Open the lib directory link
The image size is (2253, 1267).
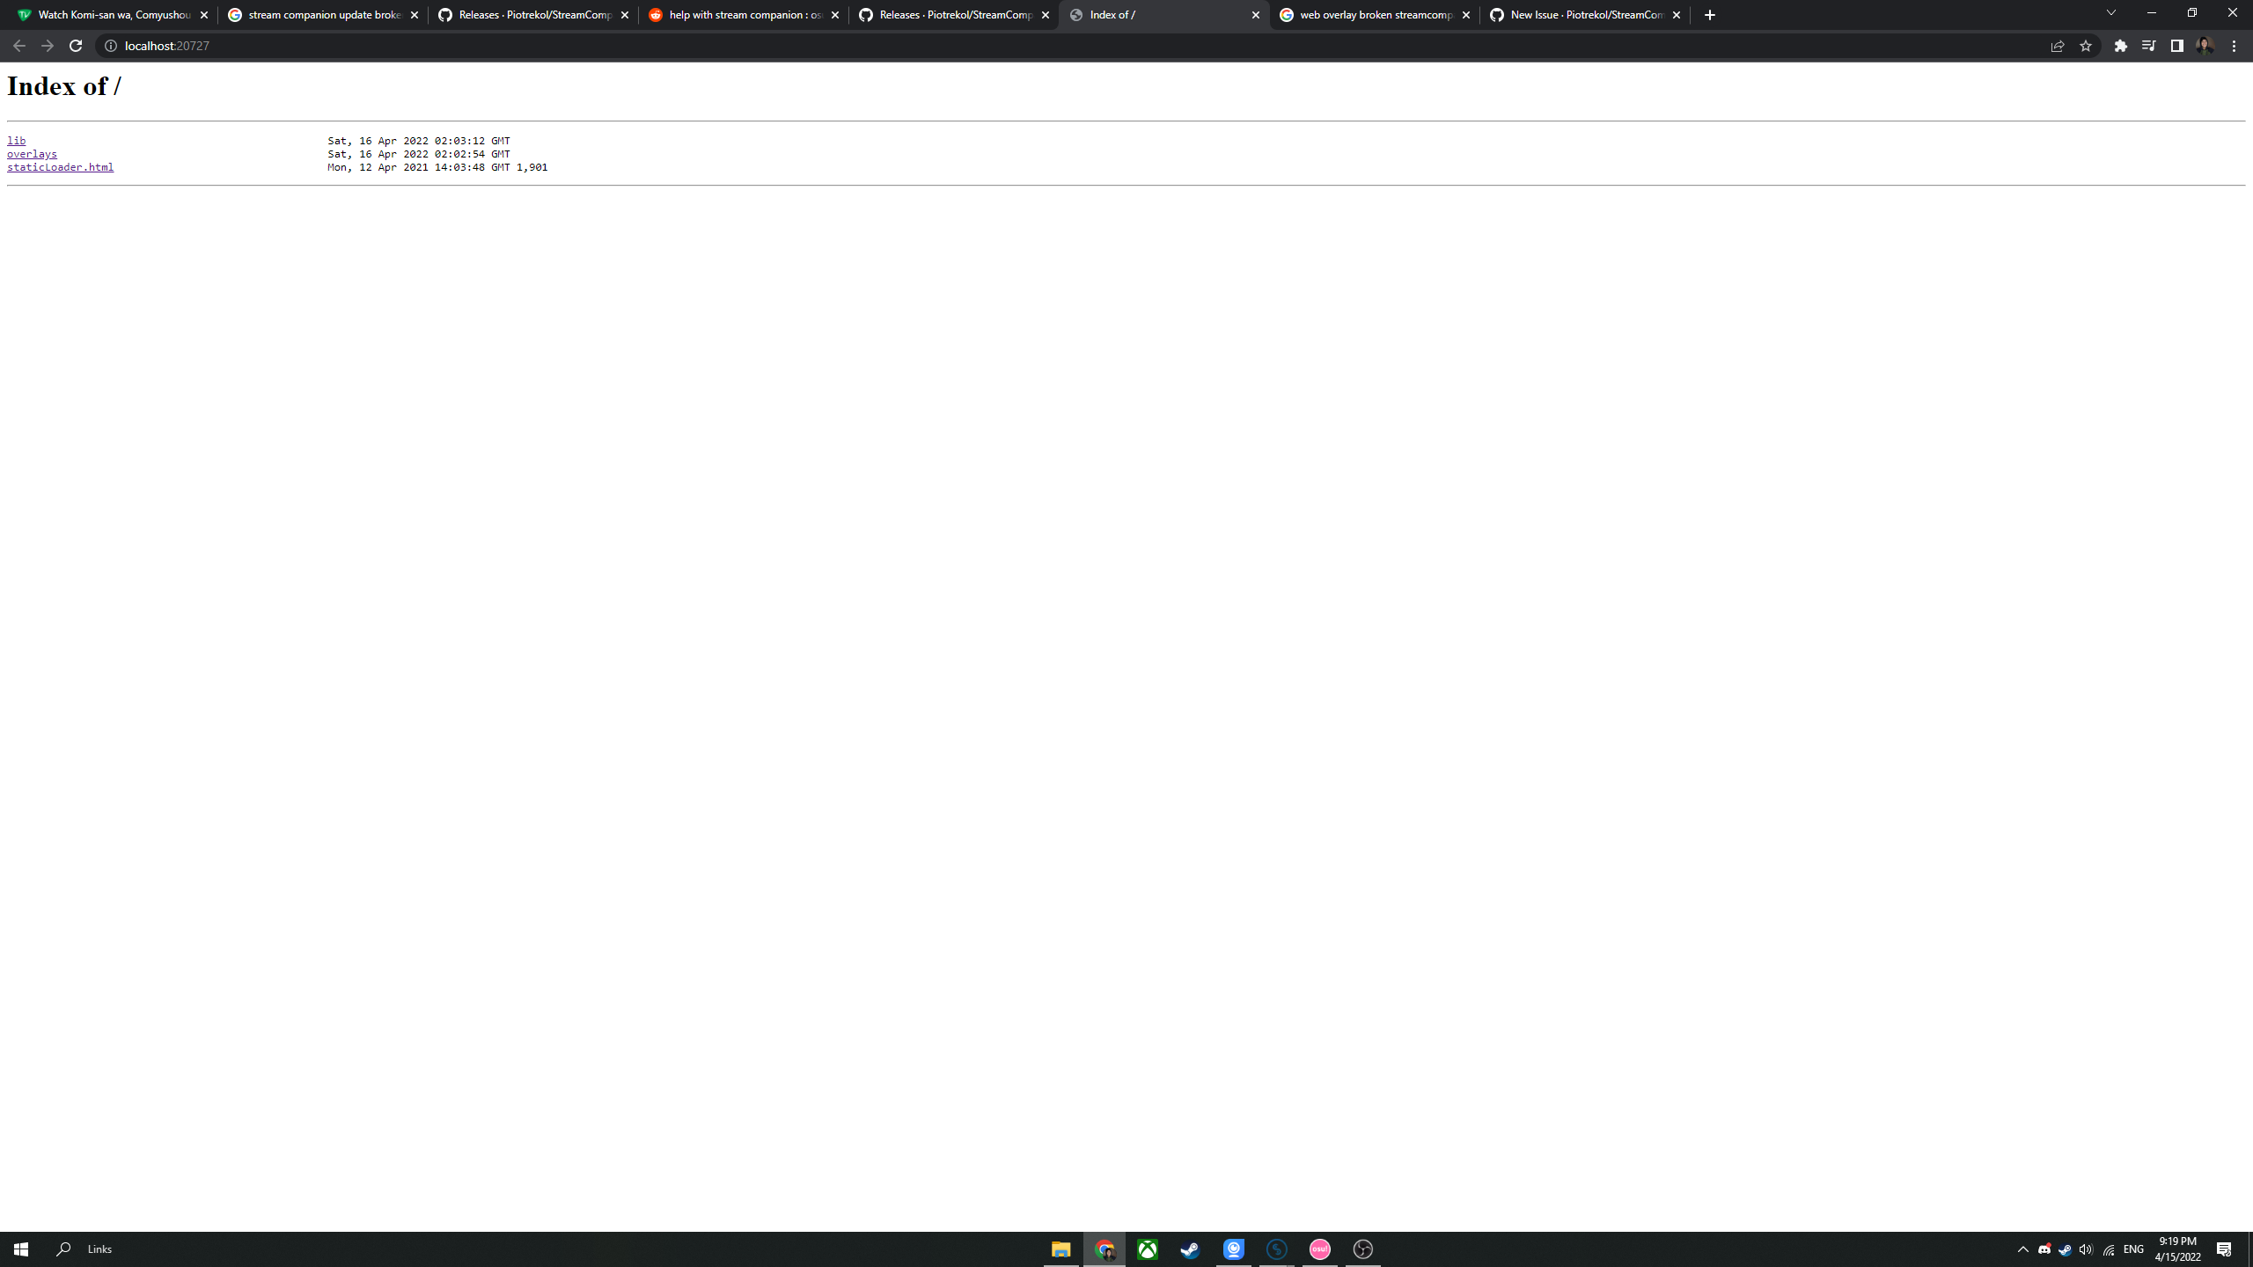point(15,140)
